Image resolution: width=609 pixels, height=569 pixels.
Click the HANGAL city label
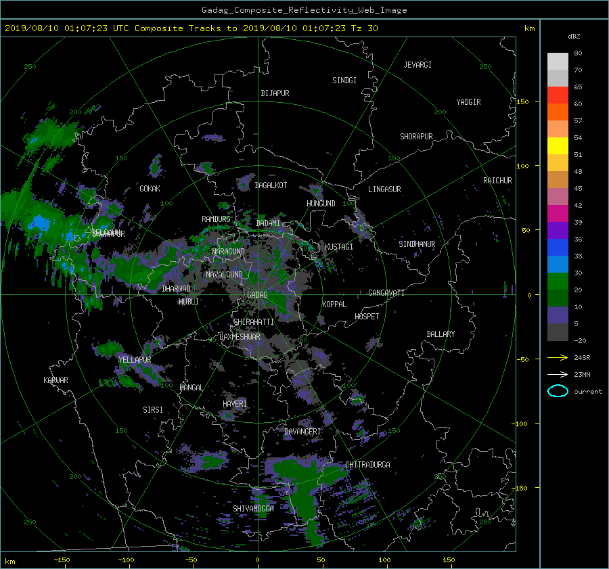click(x=191, y=388)
